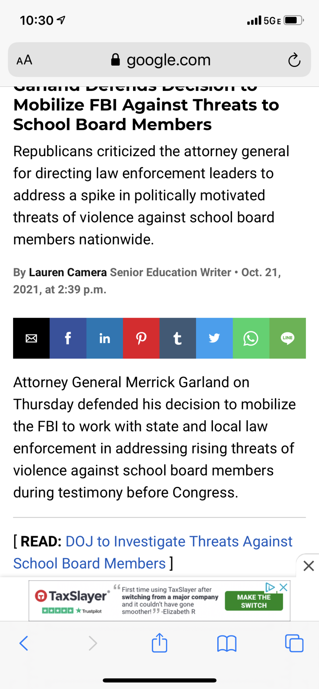Share article via email icon

pyautogui.click(x=31, y=338)
